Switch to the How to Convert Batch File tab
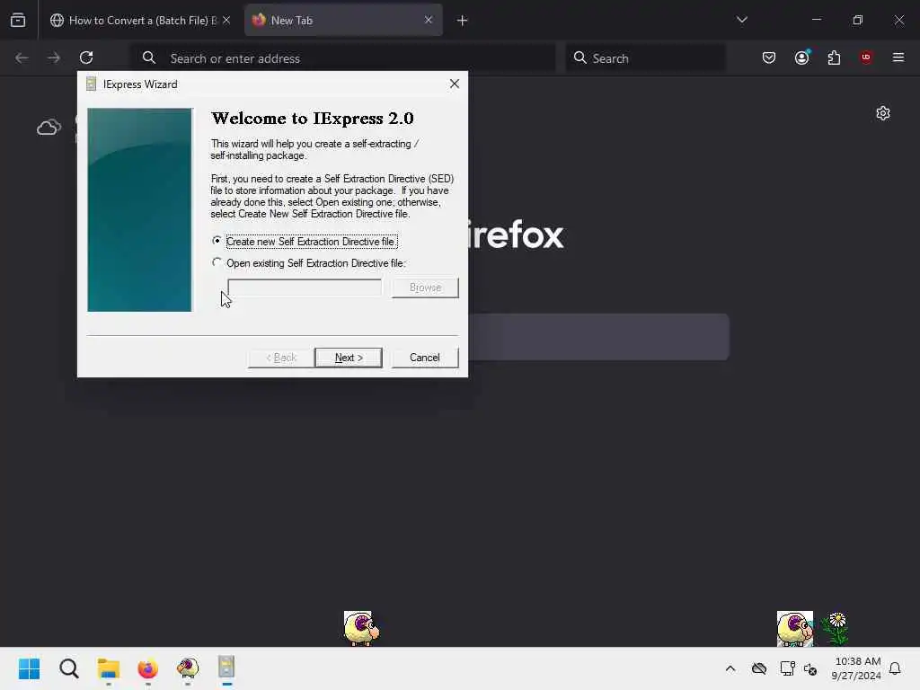The height and width of the screenshot is (690, 920). 139,21
